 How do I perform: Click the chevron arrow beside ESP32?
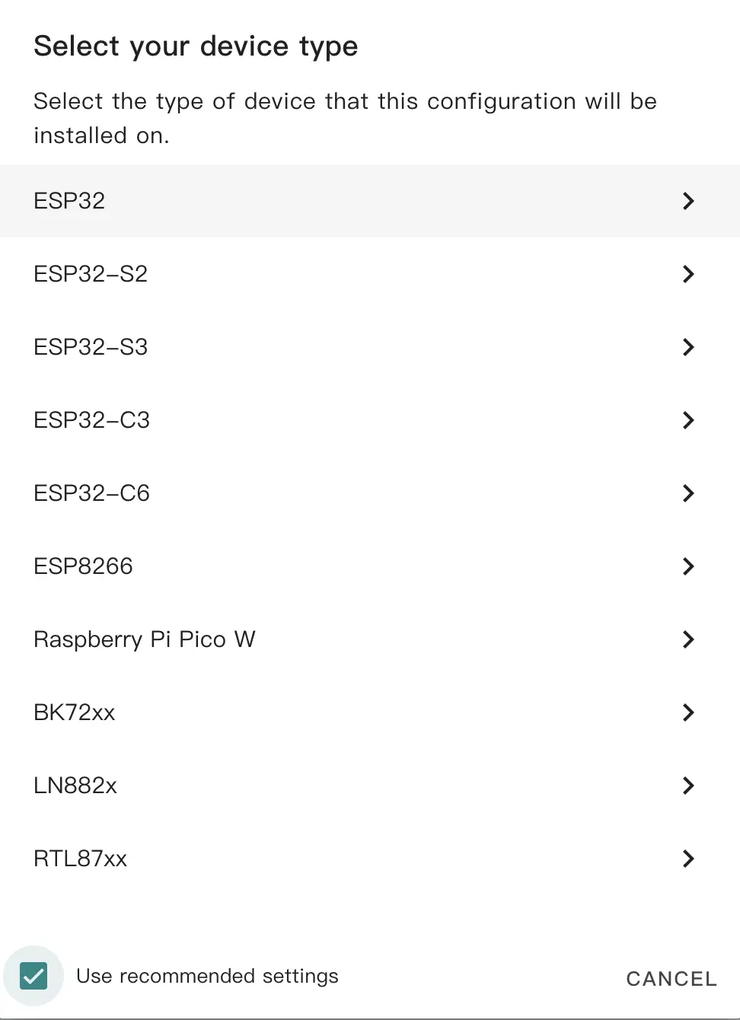click(688, 201)
